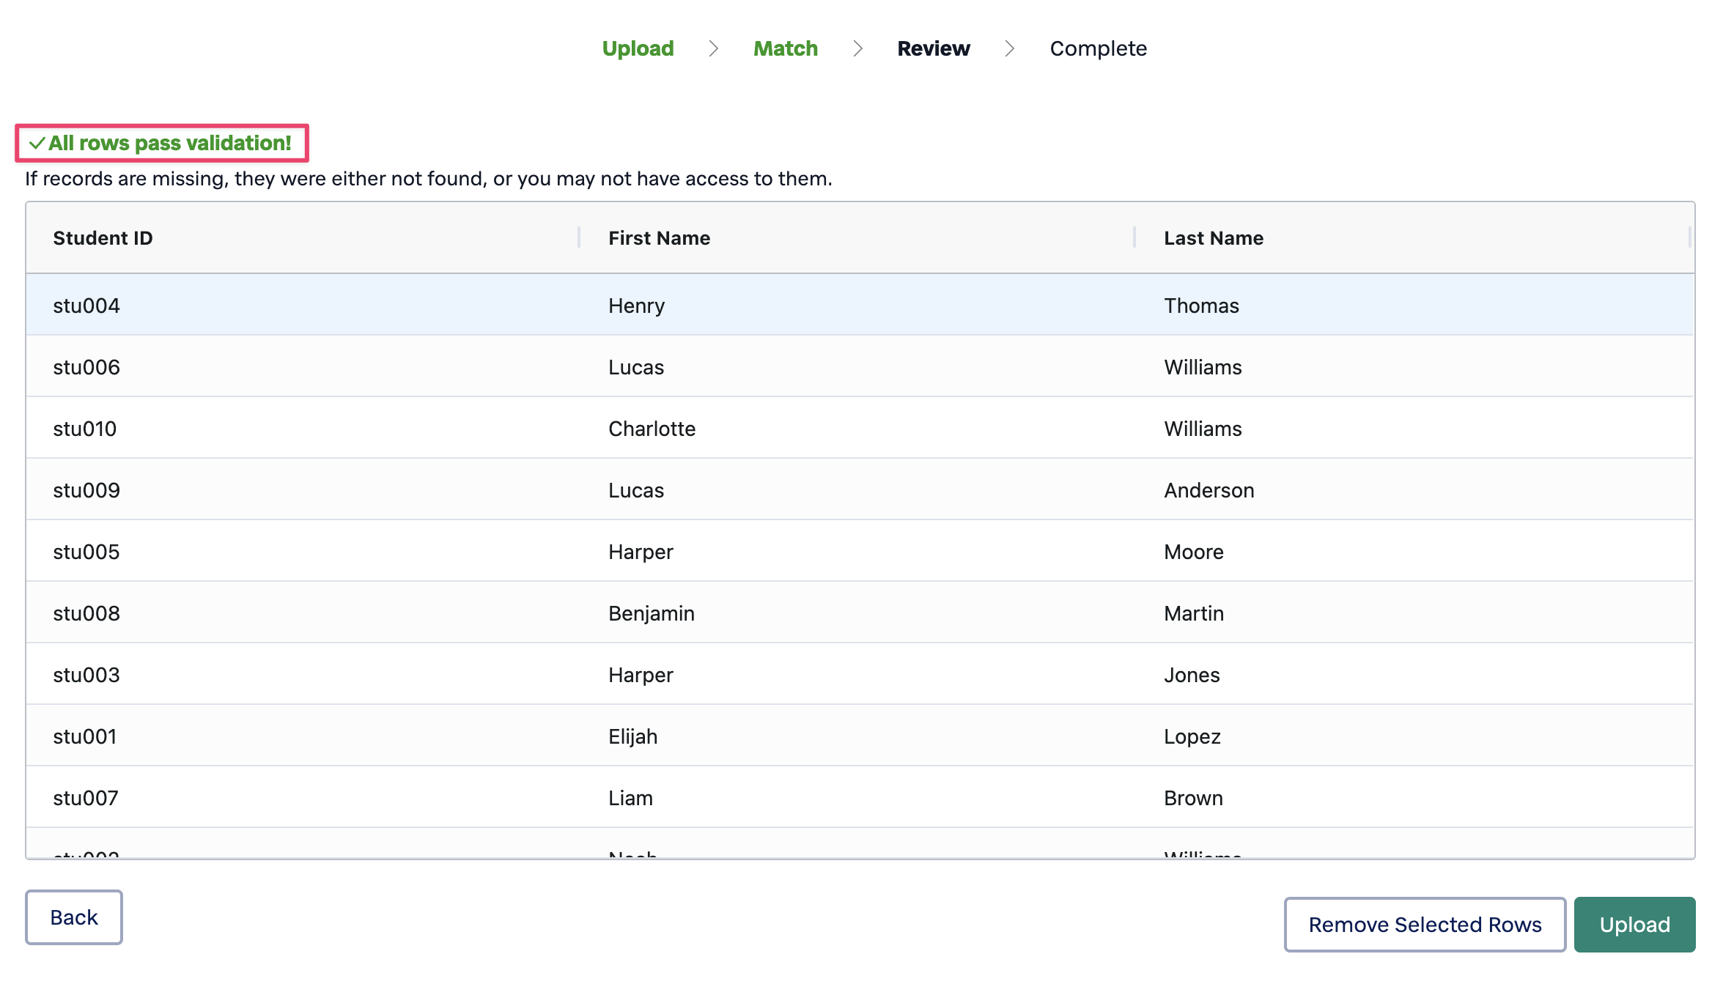
Task: Sort by the Student ID column header
Action: [x=103, y=238]
